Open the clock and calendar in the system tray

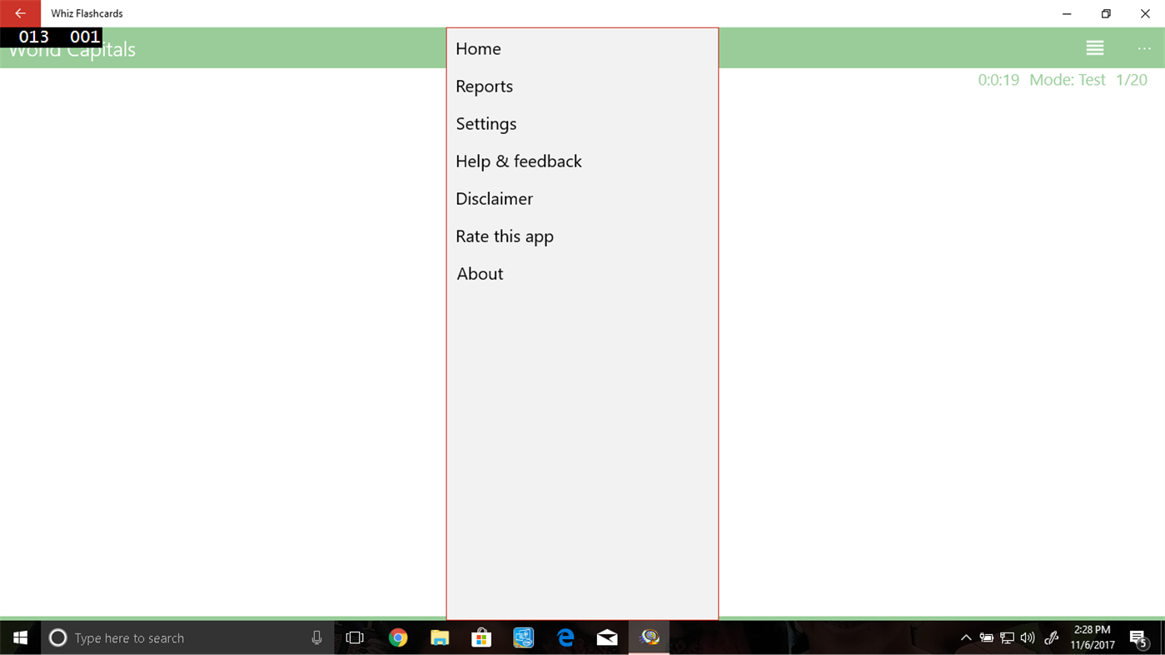(1093, 638)
